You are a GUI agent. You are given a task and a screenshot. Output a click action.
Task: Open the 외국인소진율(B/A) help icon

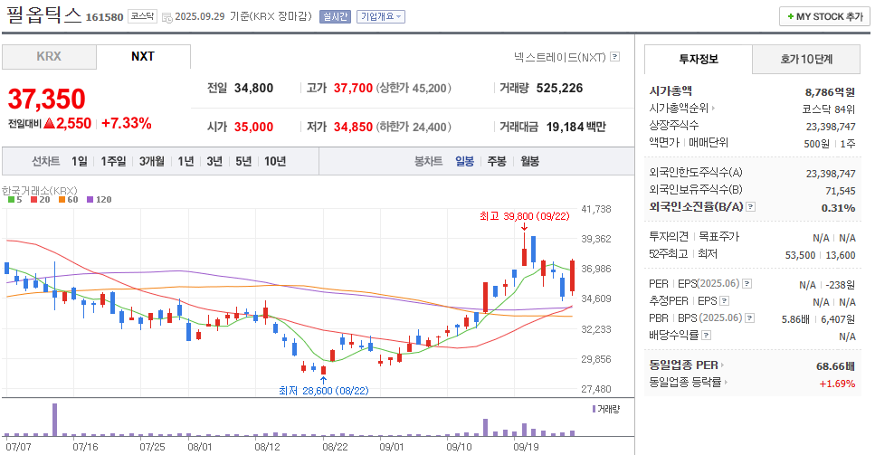point(750,207)
